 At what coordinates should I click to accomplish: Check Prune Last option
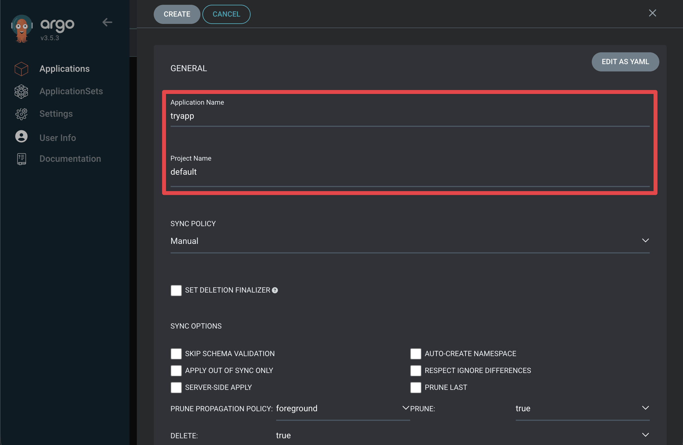[x=416, y=387]
